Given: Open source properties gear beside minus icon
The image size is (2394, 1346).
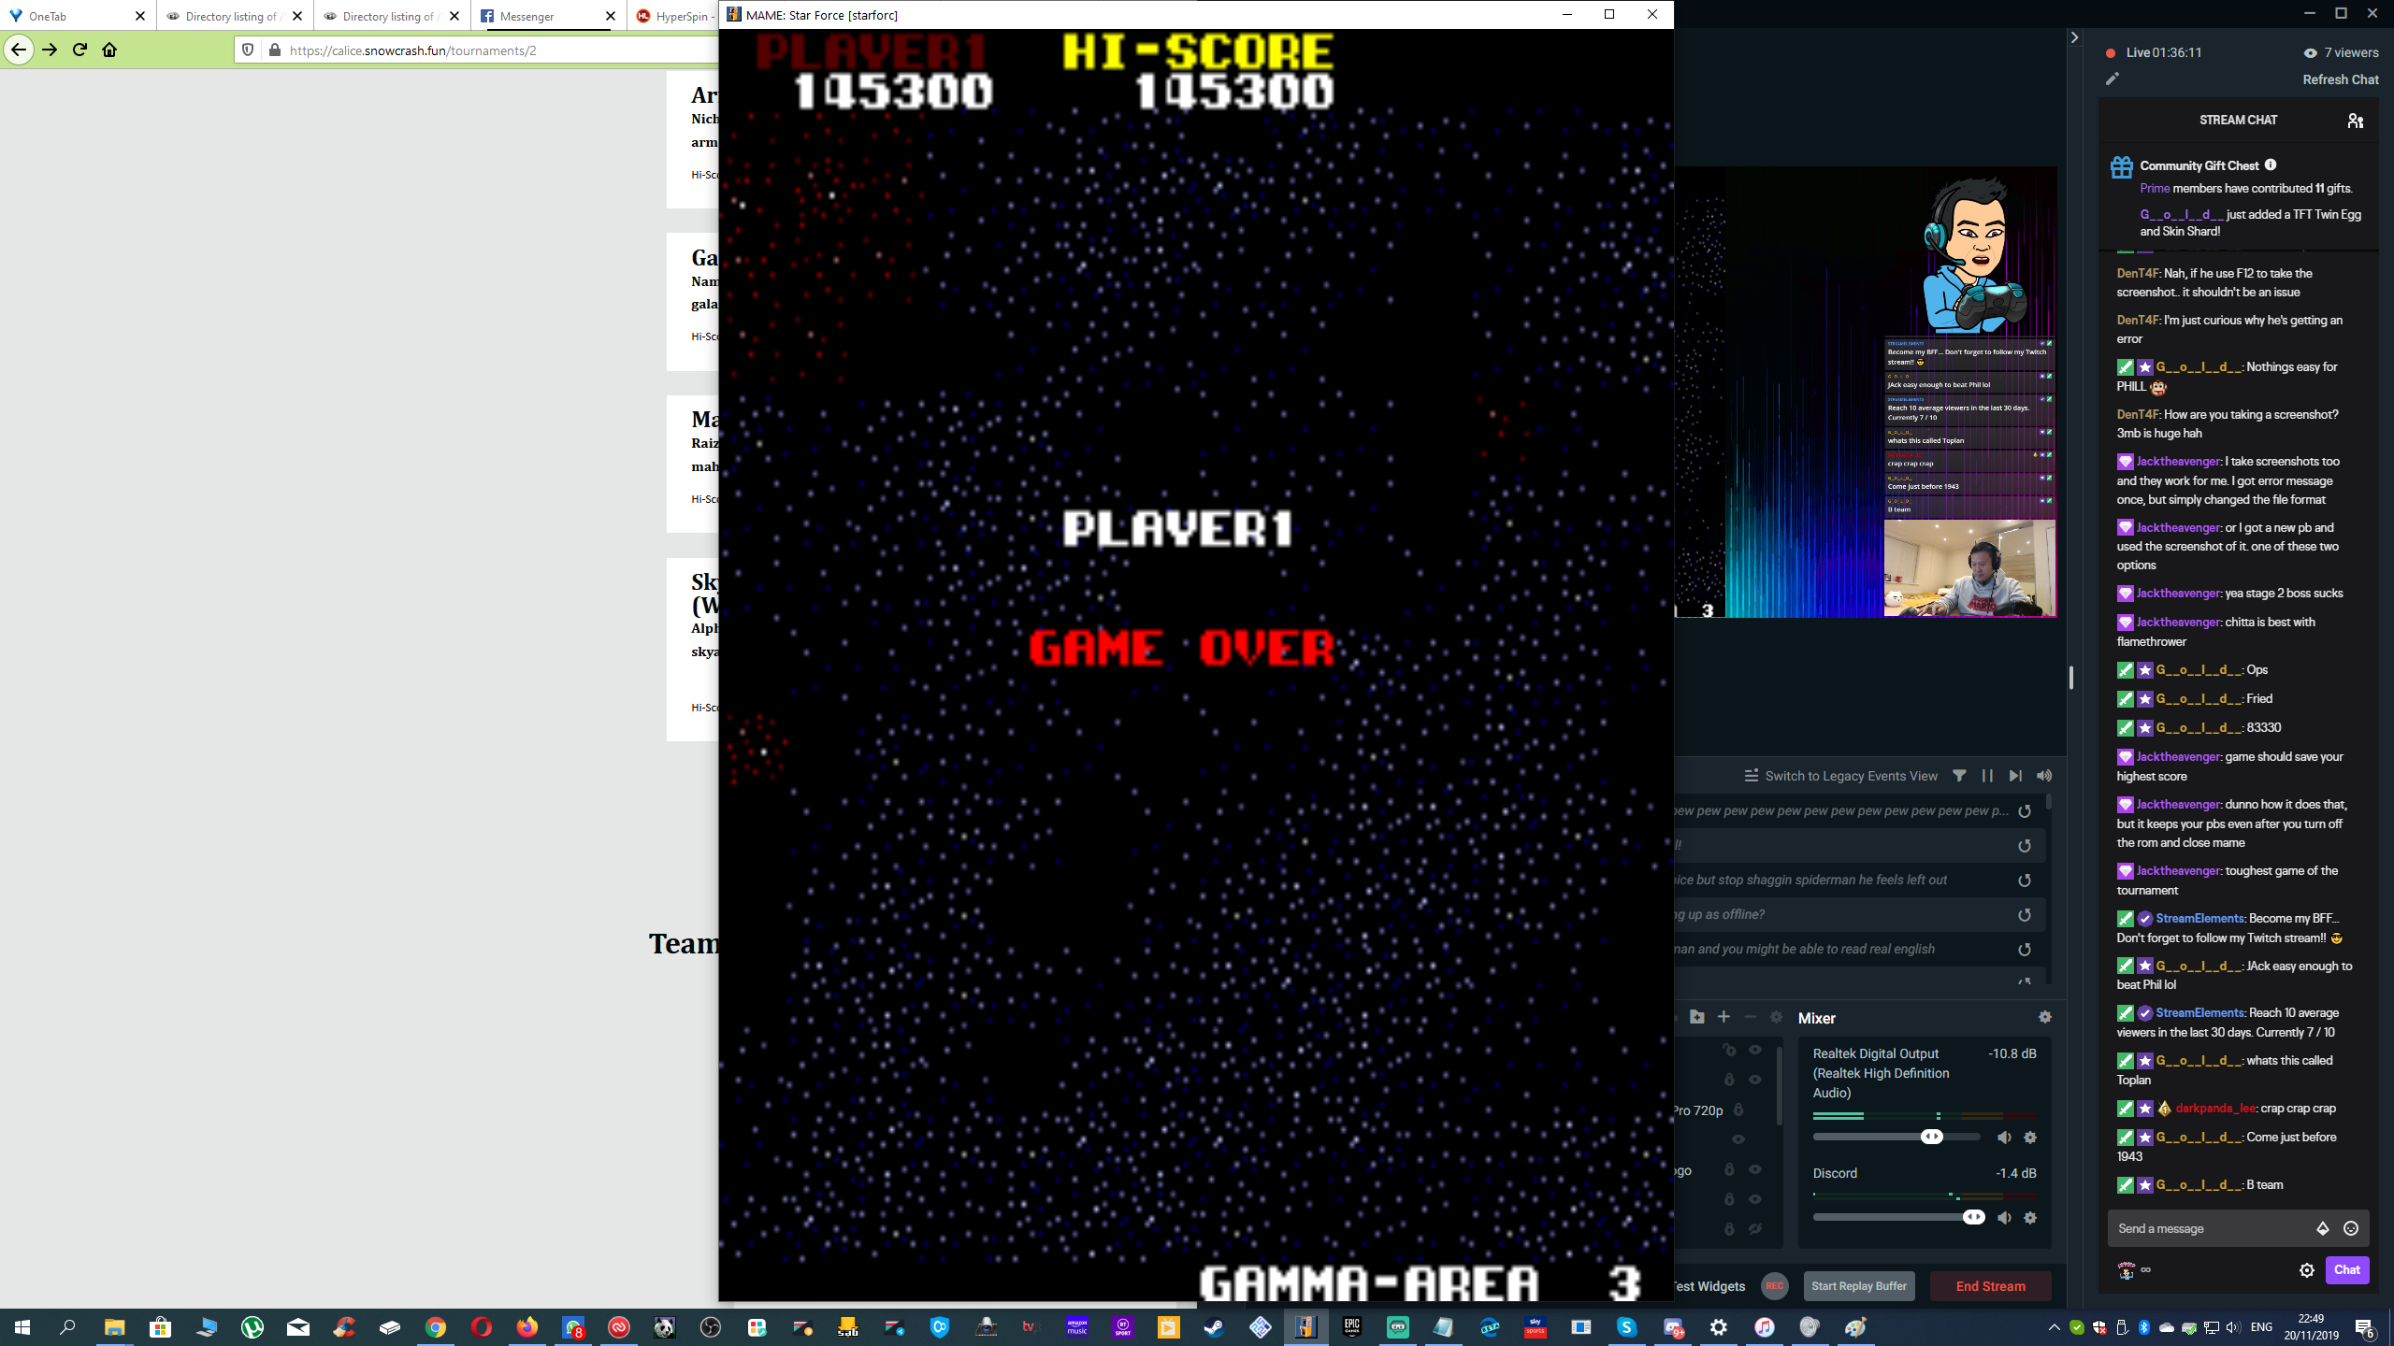Looking at the screenshot, I should (1776, 1017).
